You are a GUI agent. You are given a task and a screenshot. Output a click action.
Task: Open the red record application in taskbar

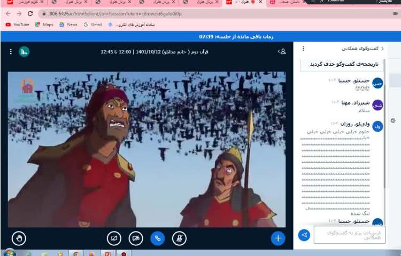(124, 253)
